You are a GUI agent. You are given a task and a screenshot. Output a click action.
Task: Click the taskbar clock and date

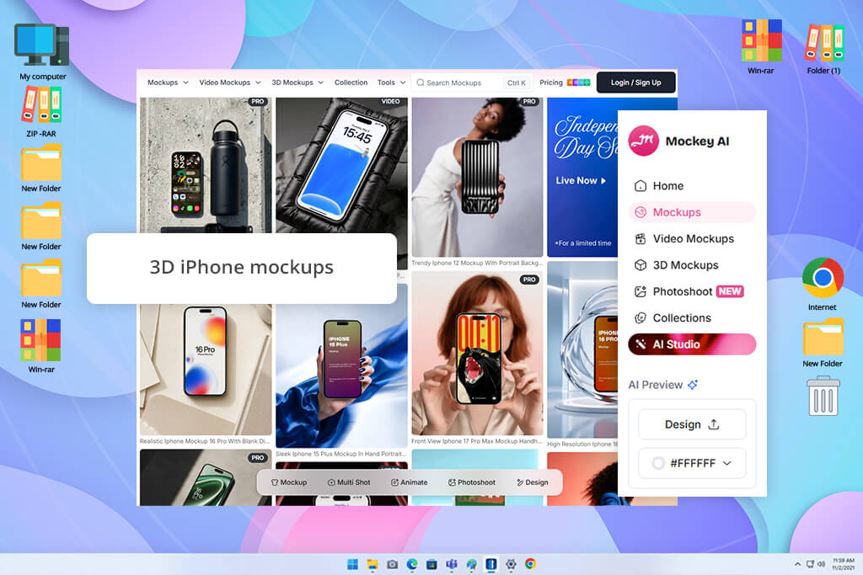[843, 564]
